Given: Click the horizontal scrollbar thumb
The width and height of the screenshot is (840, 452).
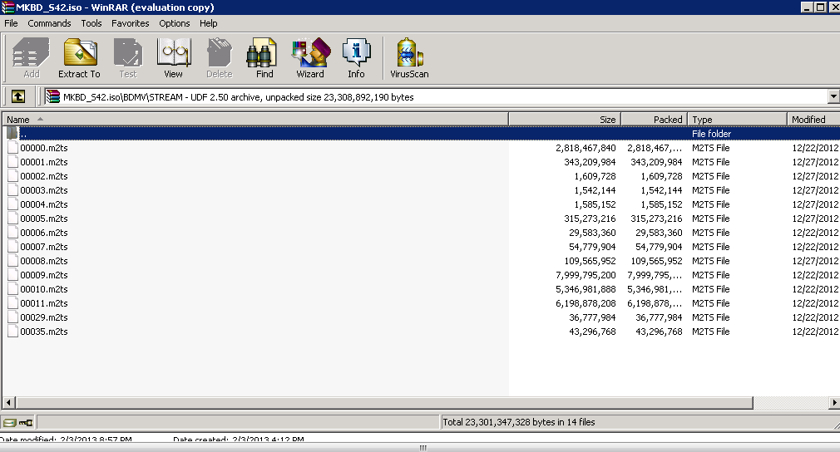Looking at the screenshot, I should [384, 402].
